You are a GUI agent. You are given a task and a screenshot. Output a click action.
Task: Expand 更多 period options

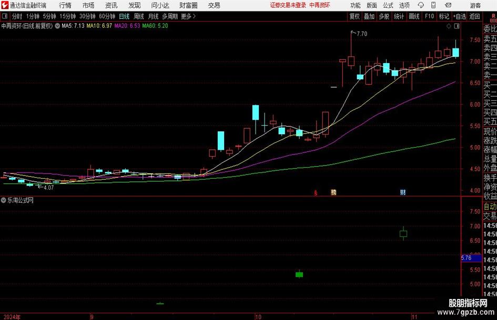tap(188, 16)
